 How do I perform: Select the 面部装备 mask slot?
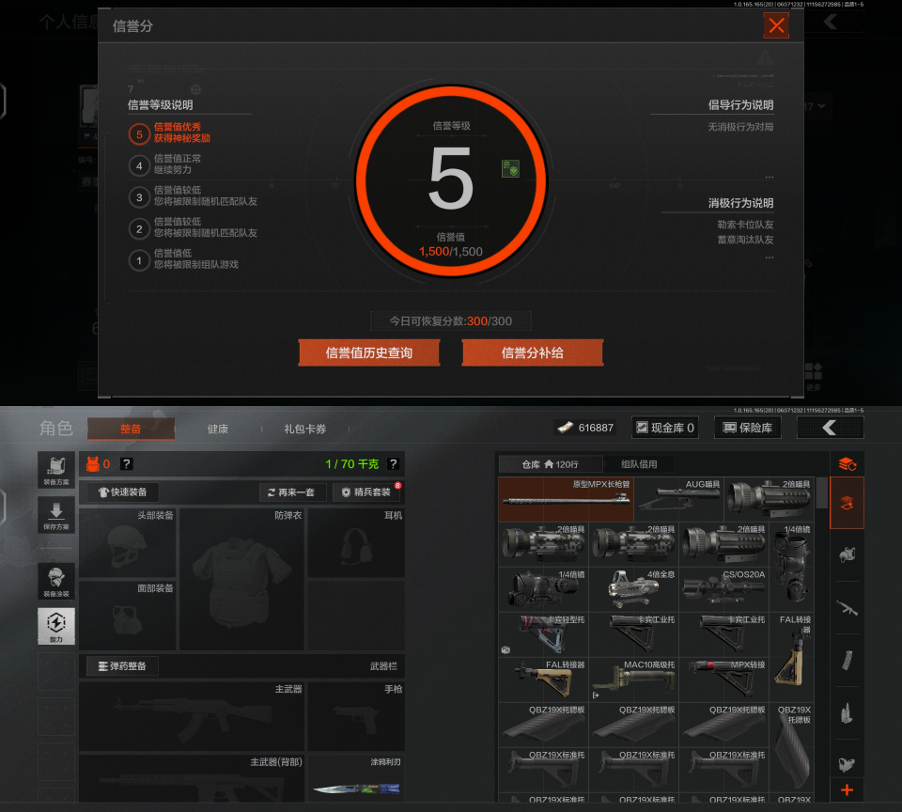click(x=127, y=616)
